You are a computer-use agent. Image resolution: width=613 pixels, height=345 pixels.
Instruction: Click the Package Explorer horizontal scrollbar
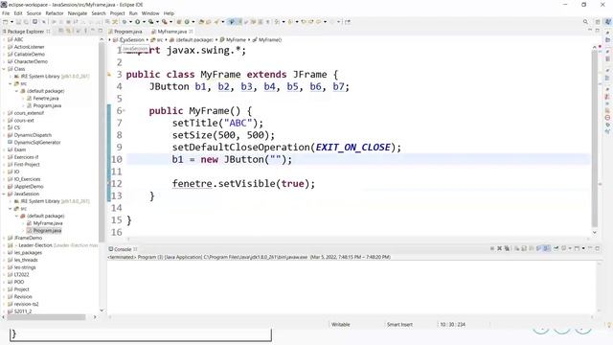[x=46, y=317]
